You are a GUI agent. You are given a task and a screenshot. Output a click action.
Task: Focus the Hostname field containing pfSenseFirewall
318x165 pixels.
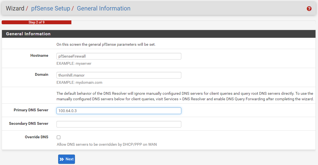point(119,56)
